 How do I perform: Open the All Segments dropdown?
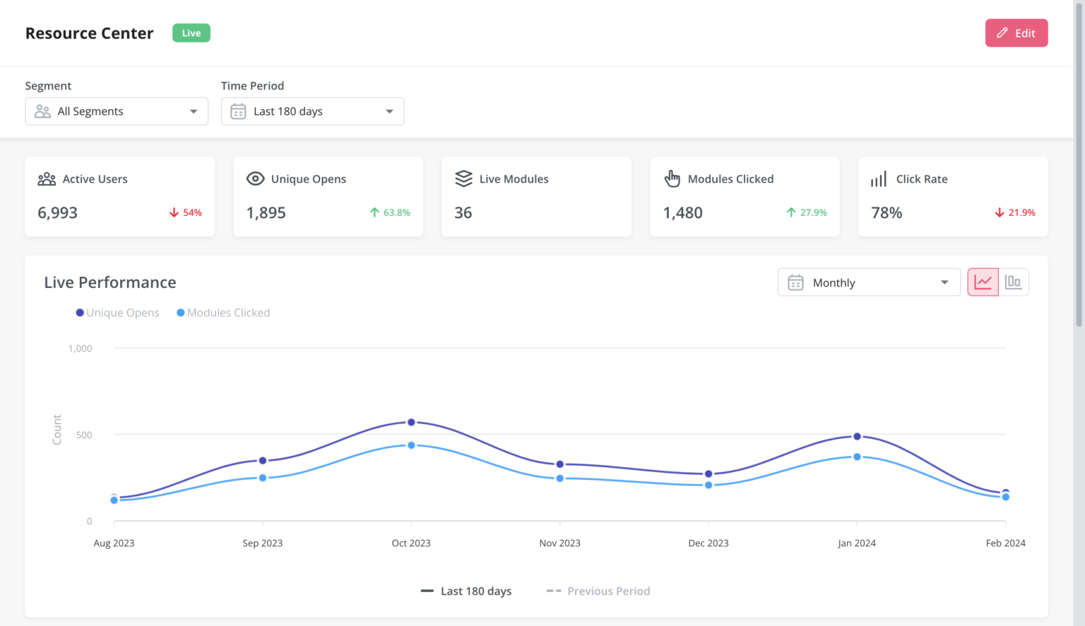[116, 111]
